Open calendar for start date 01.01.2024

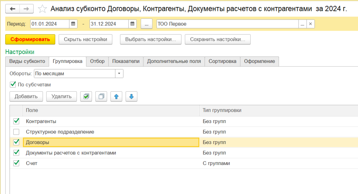point(73,24)
